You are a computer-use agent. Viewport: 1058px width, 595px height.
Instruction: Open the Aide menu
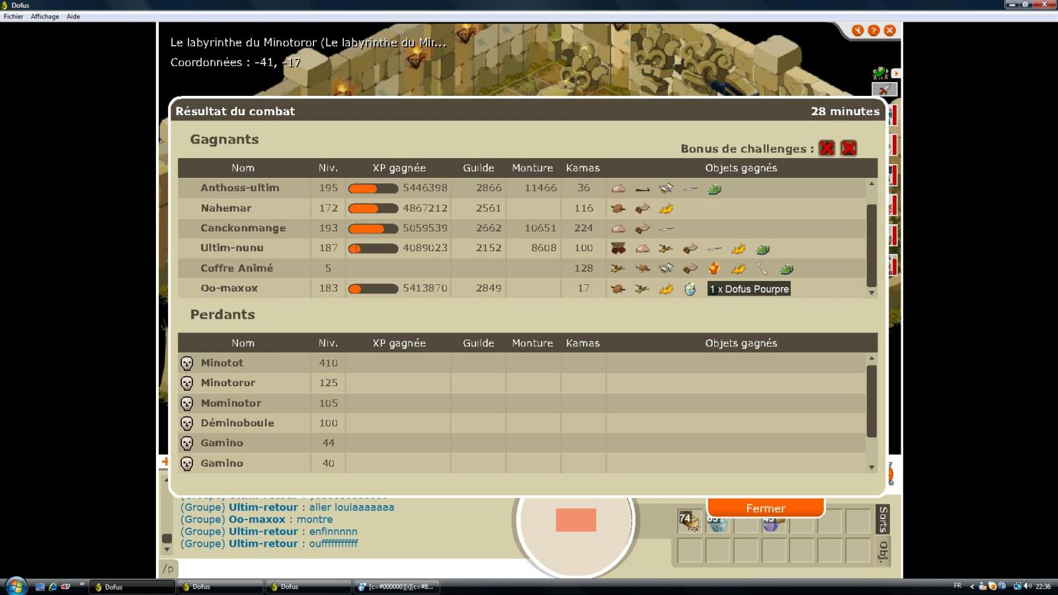point(73,17)
